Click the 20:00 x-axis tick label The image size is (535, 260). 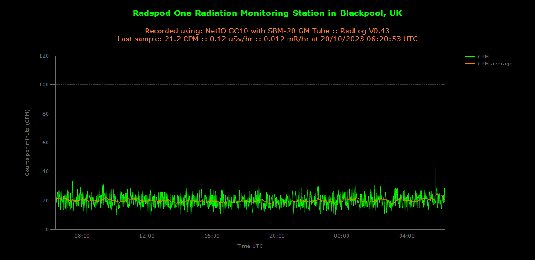(277, 236)
